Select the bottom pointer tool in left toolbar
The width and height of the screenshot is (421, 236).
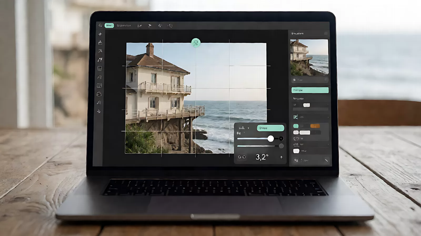pyautogui.click(x=99, y=111)
